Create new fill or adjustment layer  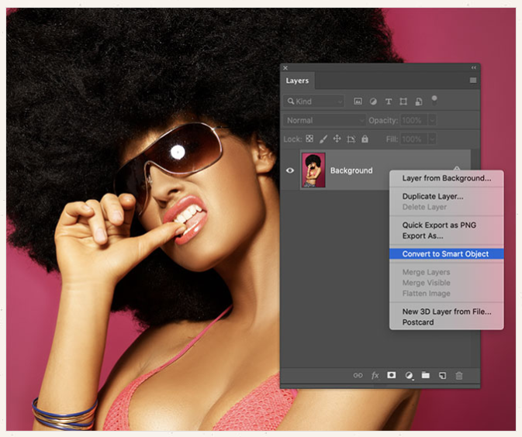(409, 376)
